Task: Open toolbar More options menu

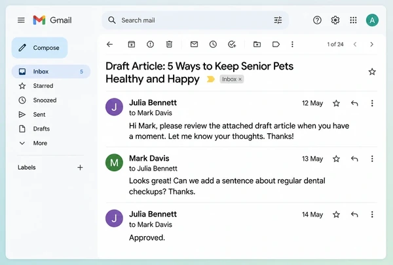Action: (292, 45)
